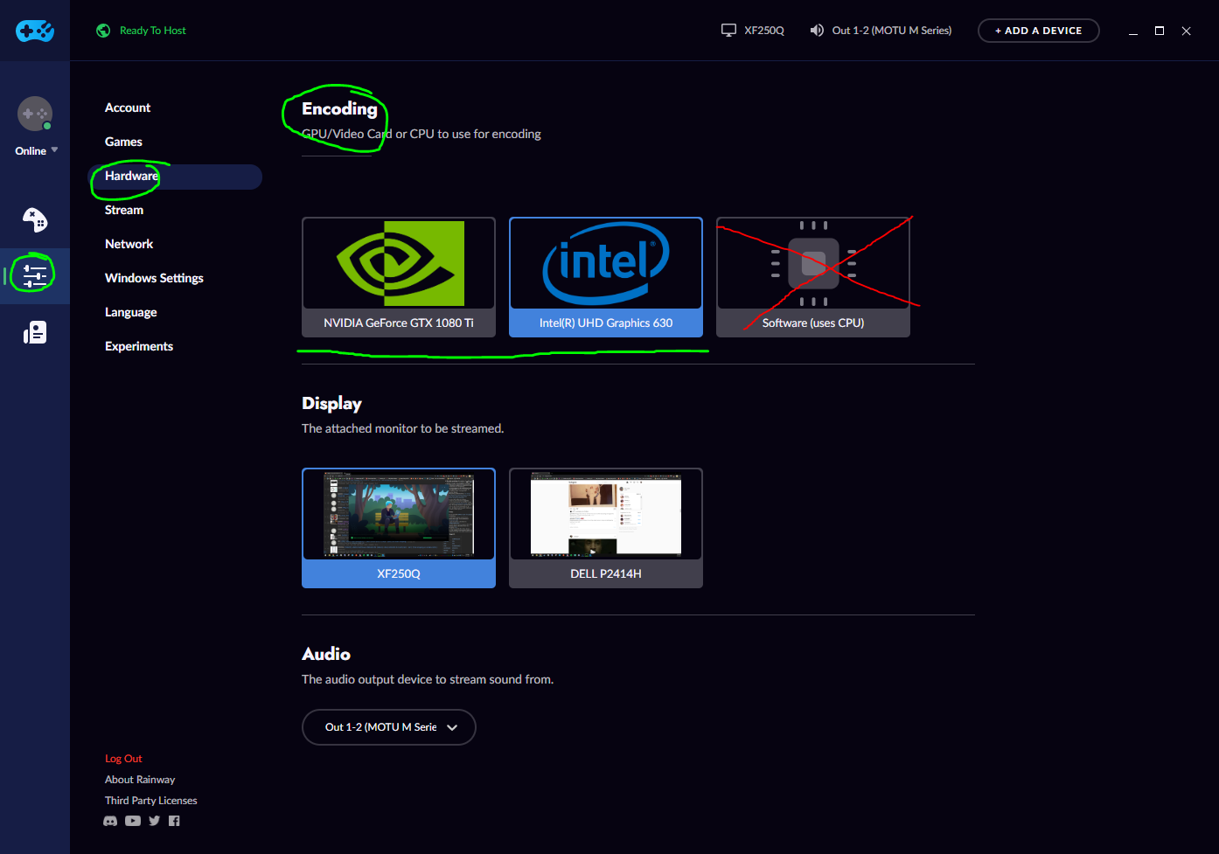Open the Language settings section
The image size is (1219, 854).
click(x=131, y=312)
